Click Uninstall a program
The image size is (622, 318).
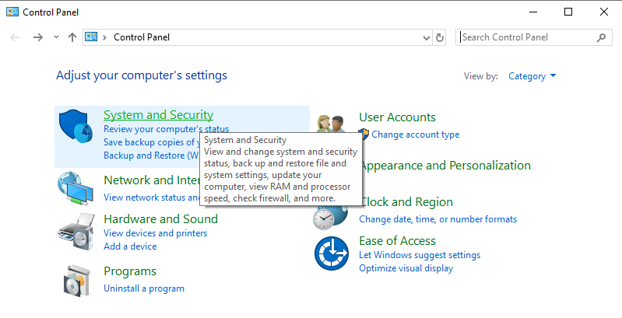click(144, 288)
